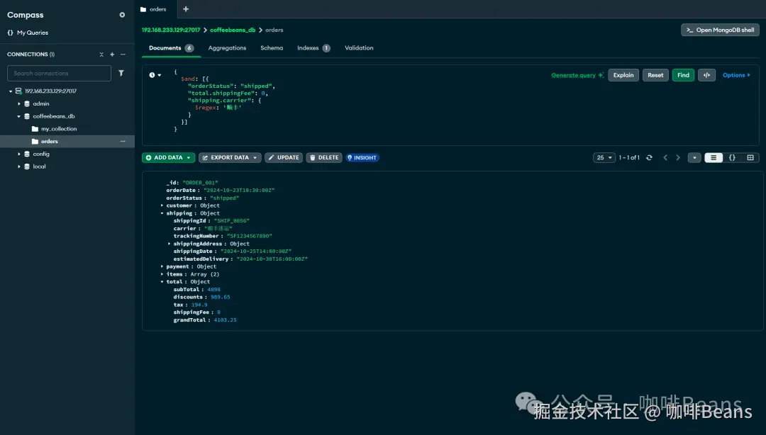Expand the config database

pyautogui.click(x=19, y=154)
